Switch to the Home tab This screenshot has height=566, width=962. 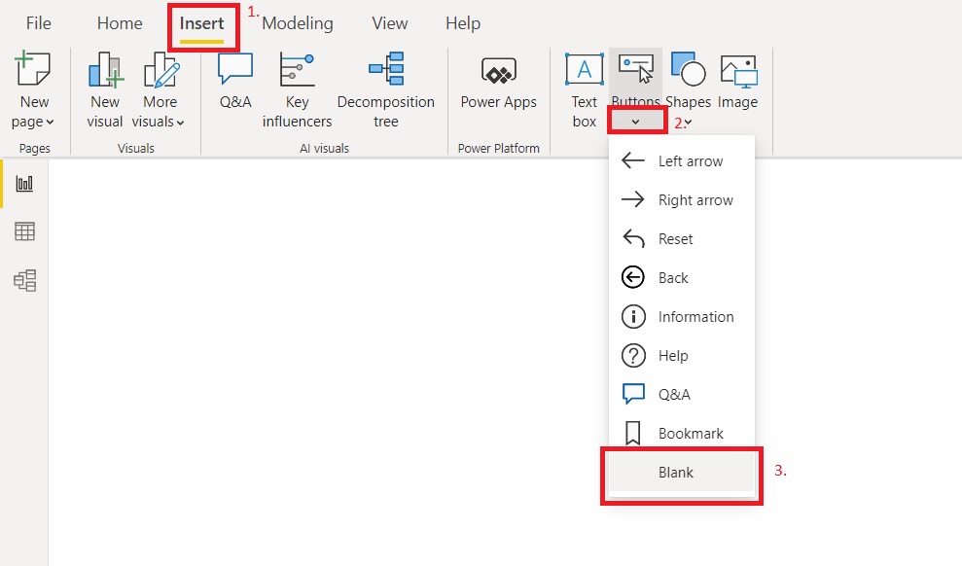click(x=120, y=23)
